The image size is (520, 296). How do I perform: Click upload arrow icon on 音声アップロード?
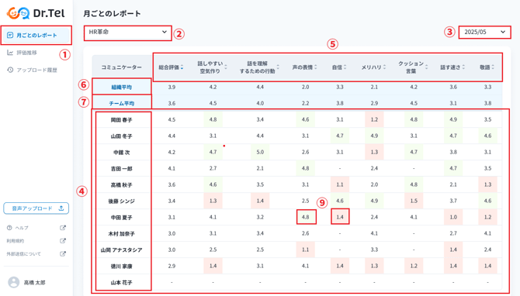click(61, 208)
